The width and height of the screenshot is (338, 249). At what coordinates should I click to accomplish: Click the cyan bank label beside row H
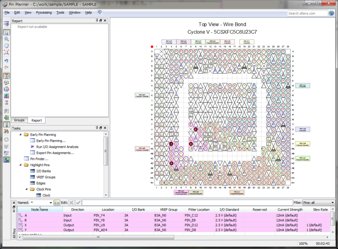[x=303, y=86]
